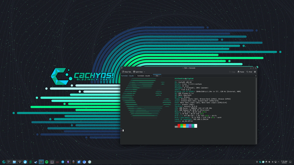Open Find in the Konsole toolbar
Screen dimensions: 294x165
249,72
